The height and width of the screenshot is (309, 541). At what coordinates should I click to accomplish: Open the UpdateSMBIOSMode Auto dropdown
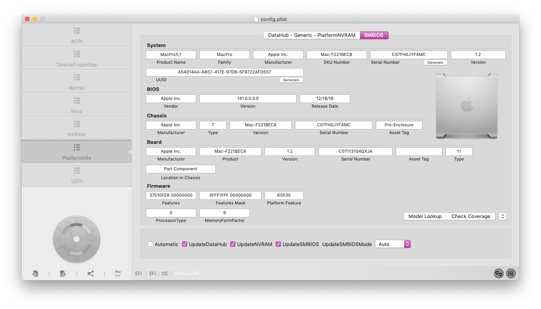point(393,244)
